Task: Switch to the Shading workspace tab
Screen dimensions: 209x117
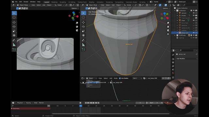Action: [91, 2]
